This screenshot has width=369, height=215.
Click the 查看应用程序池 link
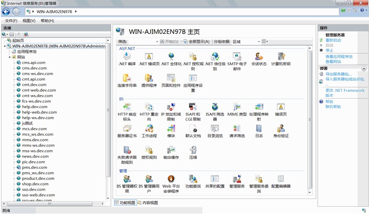point(339,57)
